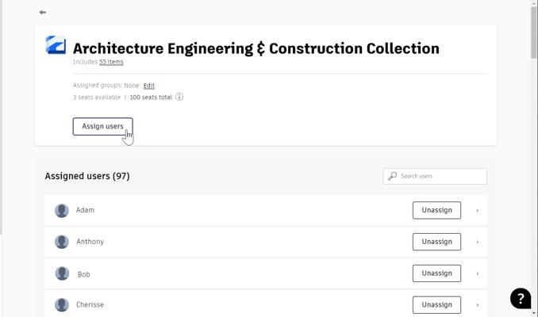The width and height of the screenshot is (538, 317).
Task: Expand Anthony's row chevron
Action: pyautogui.click(x=477, y=242)
